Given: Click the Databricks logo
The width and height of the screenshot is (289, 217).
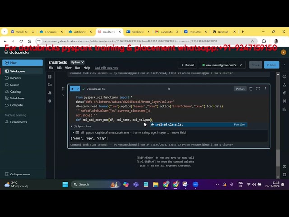Looking at the screenshot, I should (x=17, y=52).
